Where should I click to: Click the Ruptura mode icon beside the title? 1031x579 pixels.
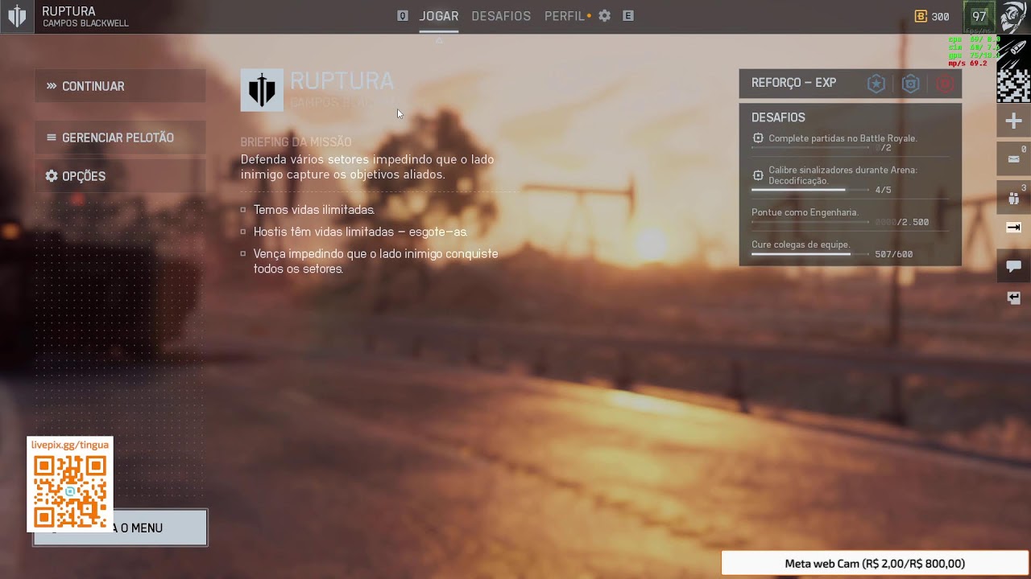click(x=262, y=89)
